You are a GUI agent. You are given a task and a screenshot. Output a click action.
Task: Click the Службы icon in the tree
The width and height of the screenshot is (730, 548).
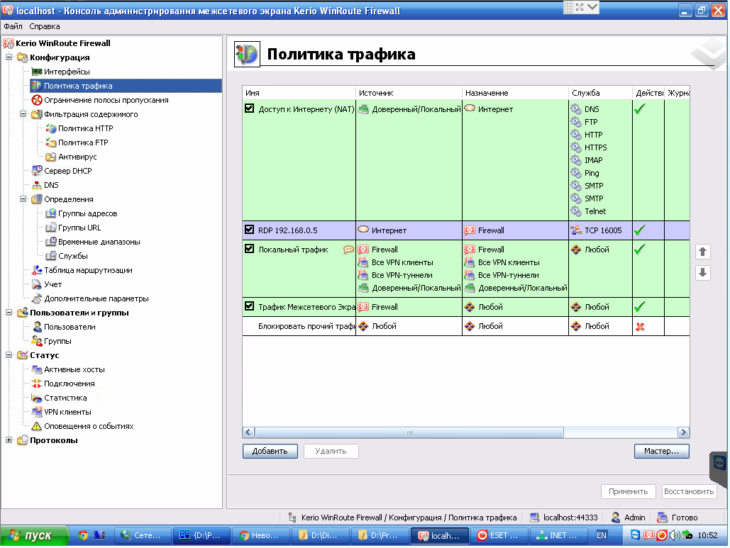pos(51,257)
